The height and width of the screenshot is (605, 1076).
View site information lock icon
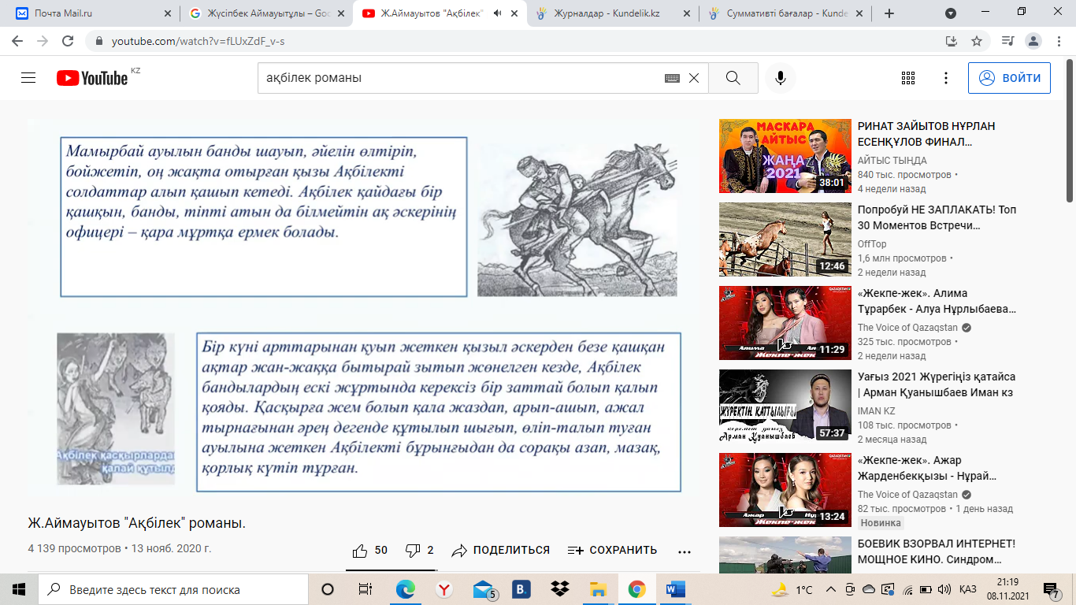tap(99, 41)
